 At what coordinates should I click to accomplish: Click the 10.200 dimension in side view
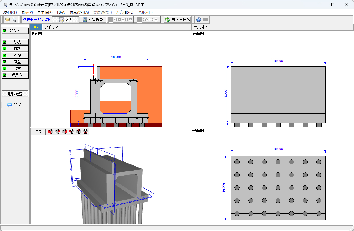coord(116,57)
